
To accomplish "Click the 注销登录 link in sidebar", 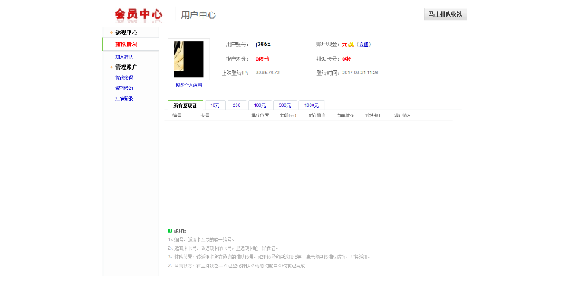I will pyautogui.click(x=124, y=98).
